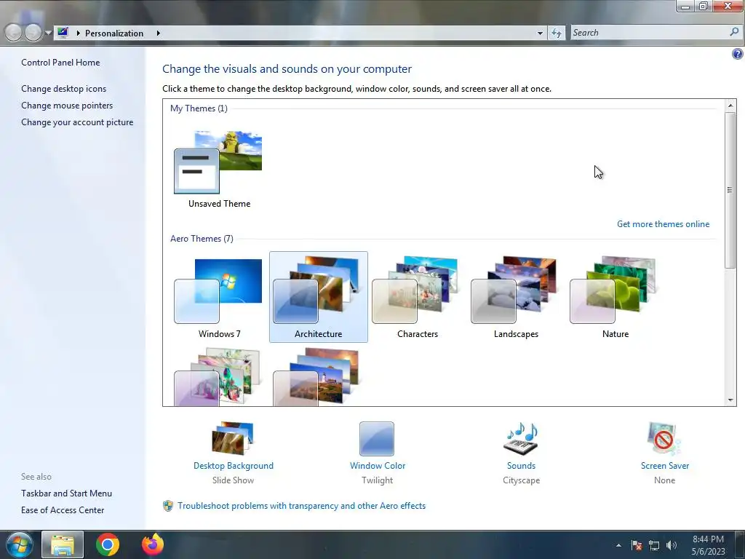Open the Desktop Background icon
Screen dimensions: 745x559
coord(233,437)
